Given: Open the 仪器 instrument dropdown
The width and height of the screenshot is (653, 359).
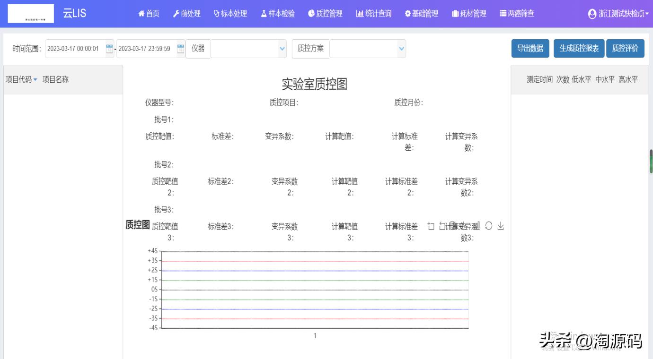Looking at the screenshot, I should (248, 49).
